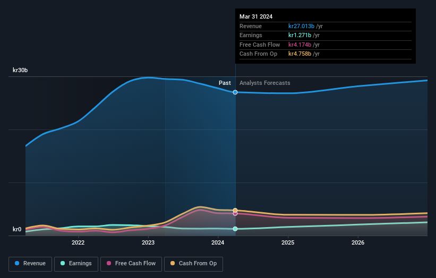Click the tooltip 'Revenue' row label
Viewport: 436px width, 278px height.
click(251, 26)
